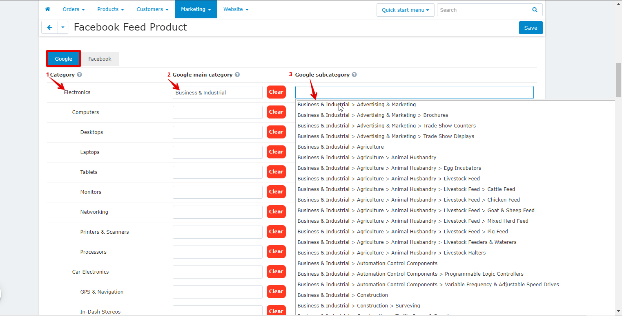Screen dimensions: 622x316
Task: Open the Customers menu
Action: [152, 9]
